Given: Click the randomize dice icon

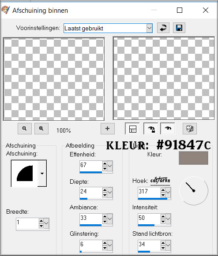Looking at the screenshot, I should [190, 129].
